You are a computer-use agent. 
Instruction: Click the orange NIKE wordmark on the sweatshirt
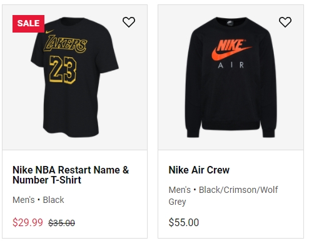[230, 45]
